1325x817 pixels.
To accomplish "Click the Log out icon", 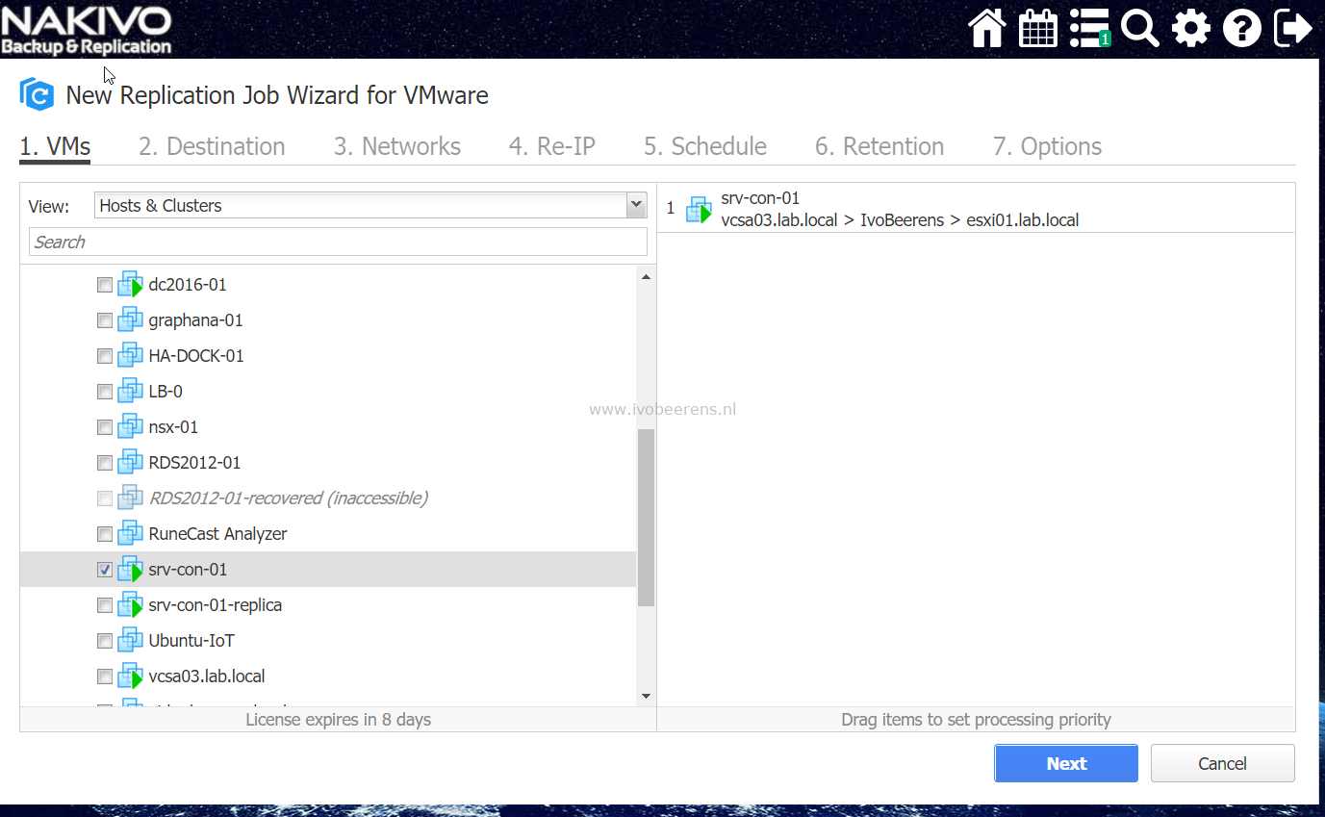I will tap(1293, 28).
